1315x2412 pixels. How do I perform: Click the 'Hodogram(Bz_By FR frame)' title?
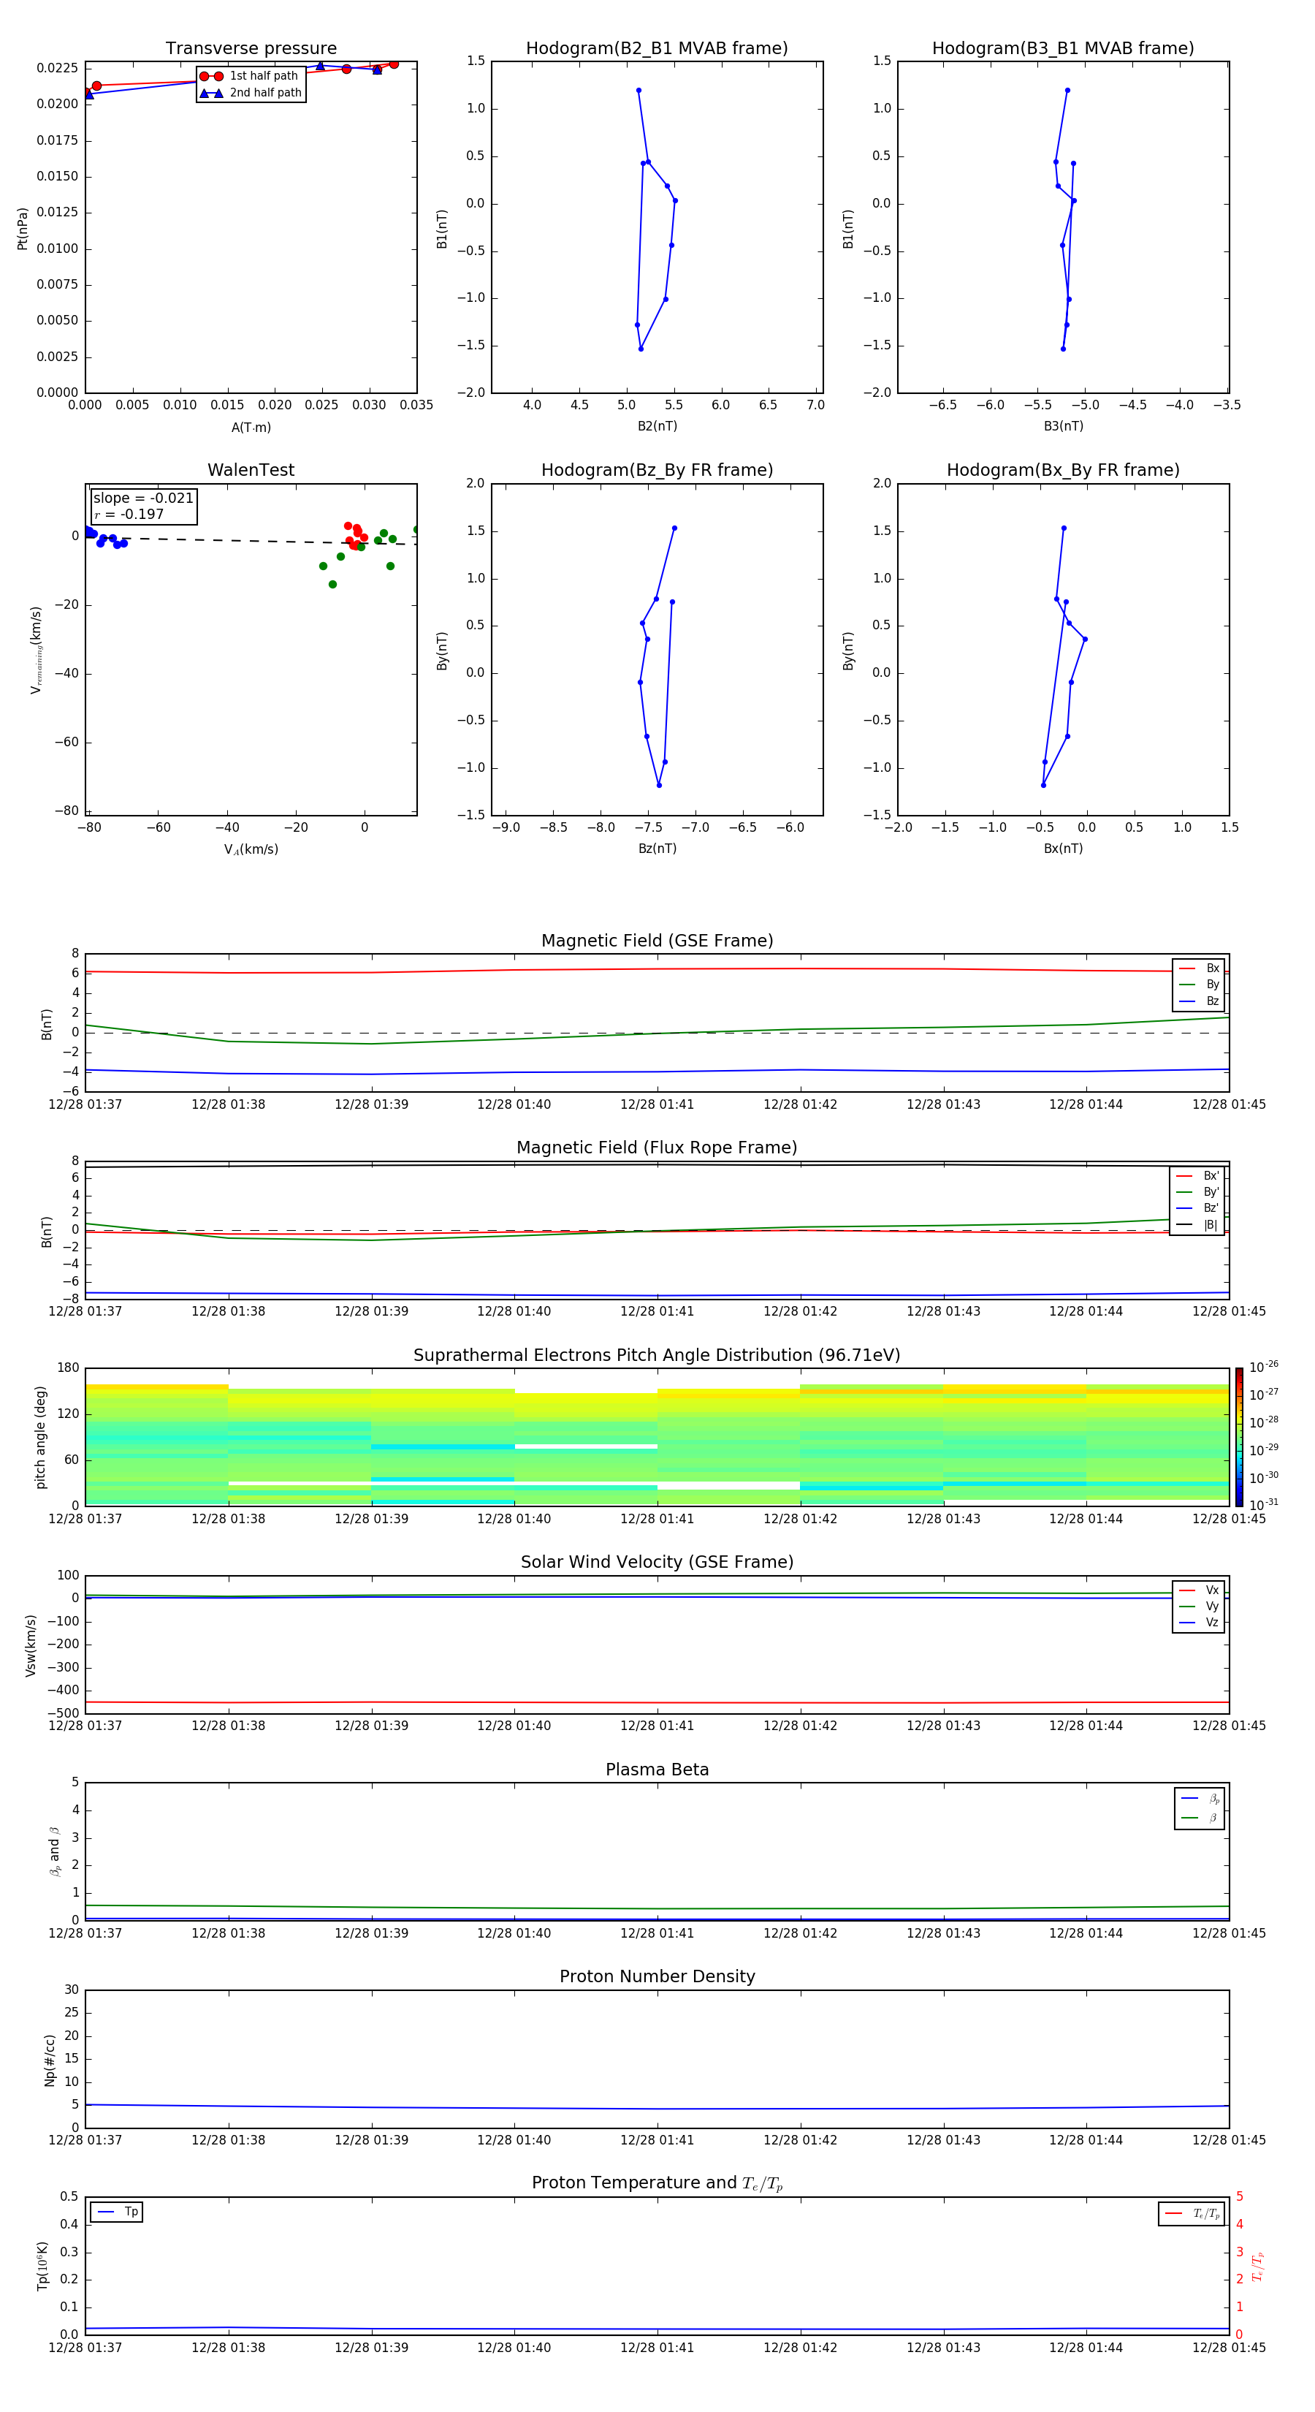pos(657,470)
